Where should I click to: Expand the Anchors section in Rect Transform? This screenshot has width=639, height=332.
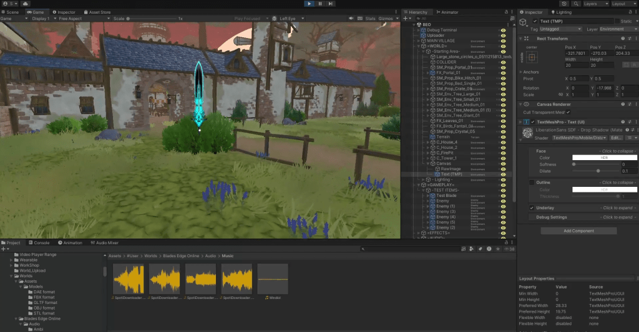point(521,72)
